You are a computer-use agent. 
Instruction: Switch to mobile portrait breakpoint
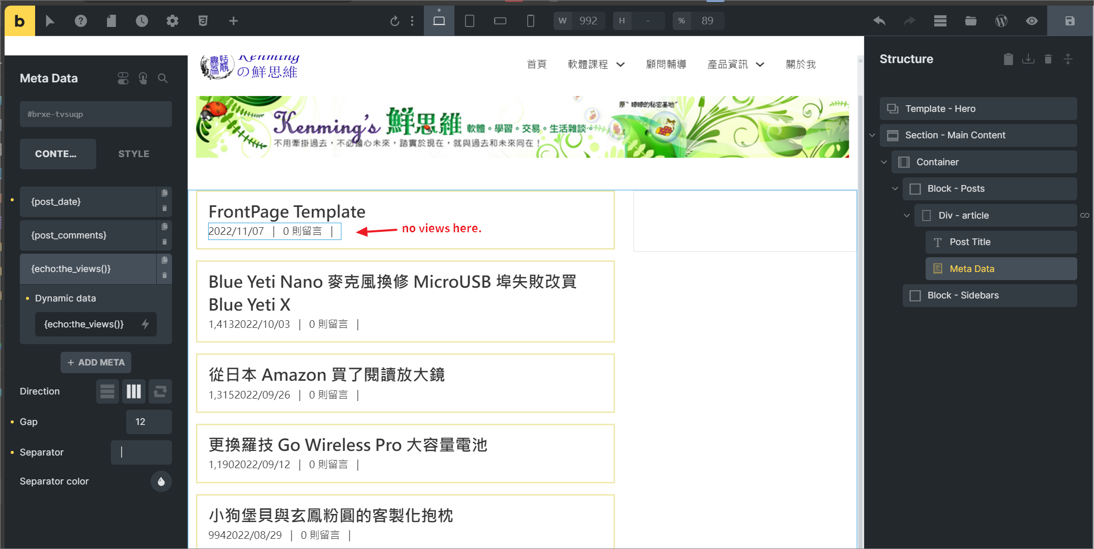point(531,21)
